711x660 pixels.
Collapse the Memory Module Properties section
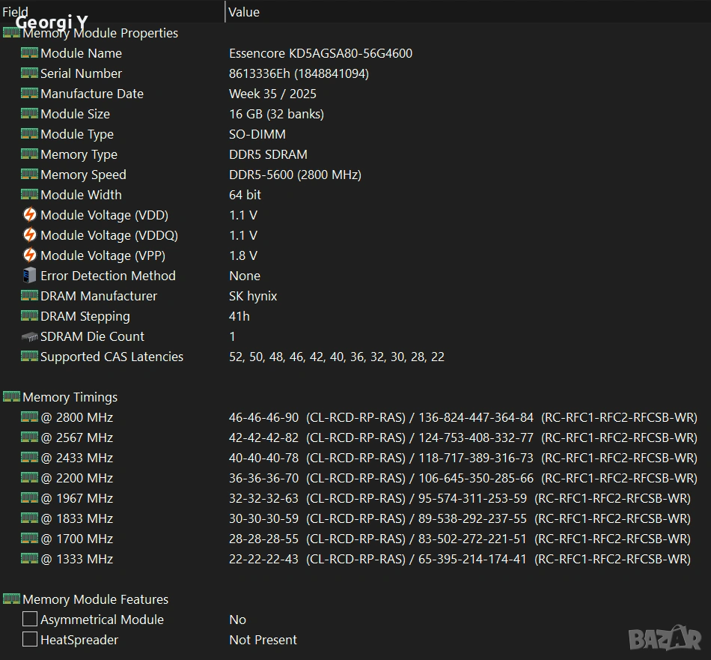(11, 33)
